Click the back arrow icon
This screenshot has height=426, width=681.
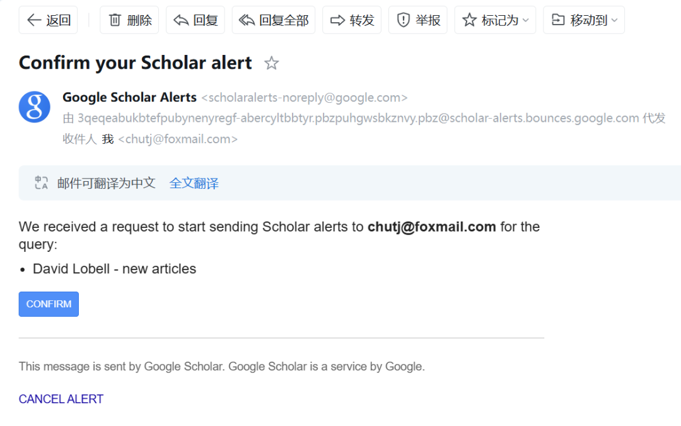[x=34, y=20]
